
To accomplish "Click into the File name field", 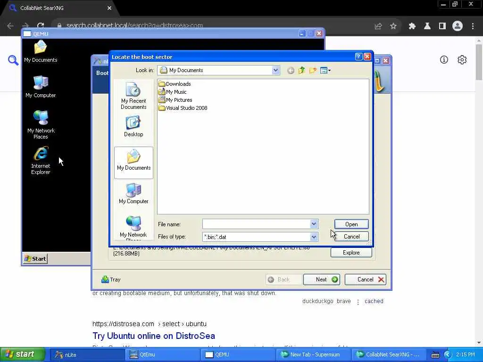I will point(256,224).
